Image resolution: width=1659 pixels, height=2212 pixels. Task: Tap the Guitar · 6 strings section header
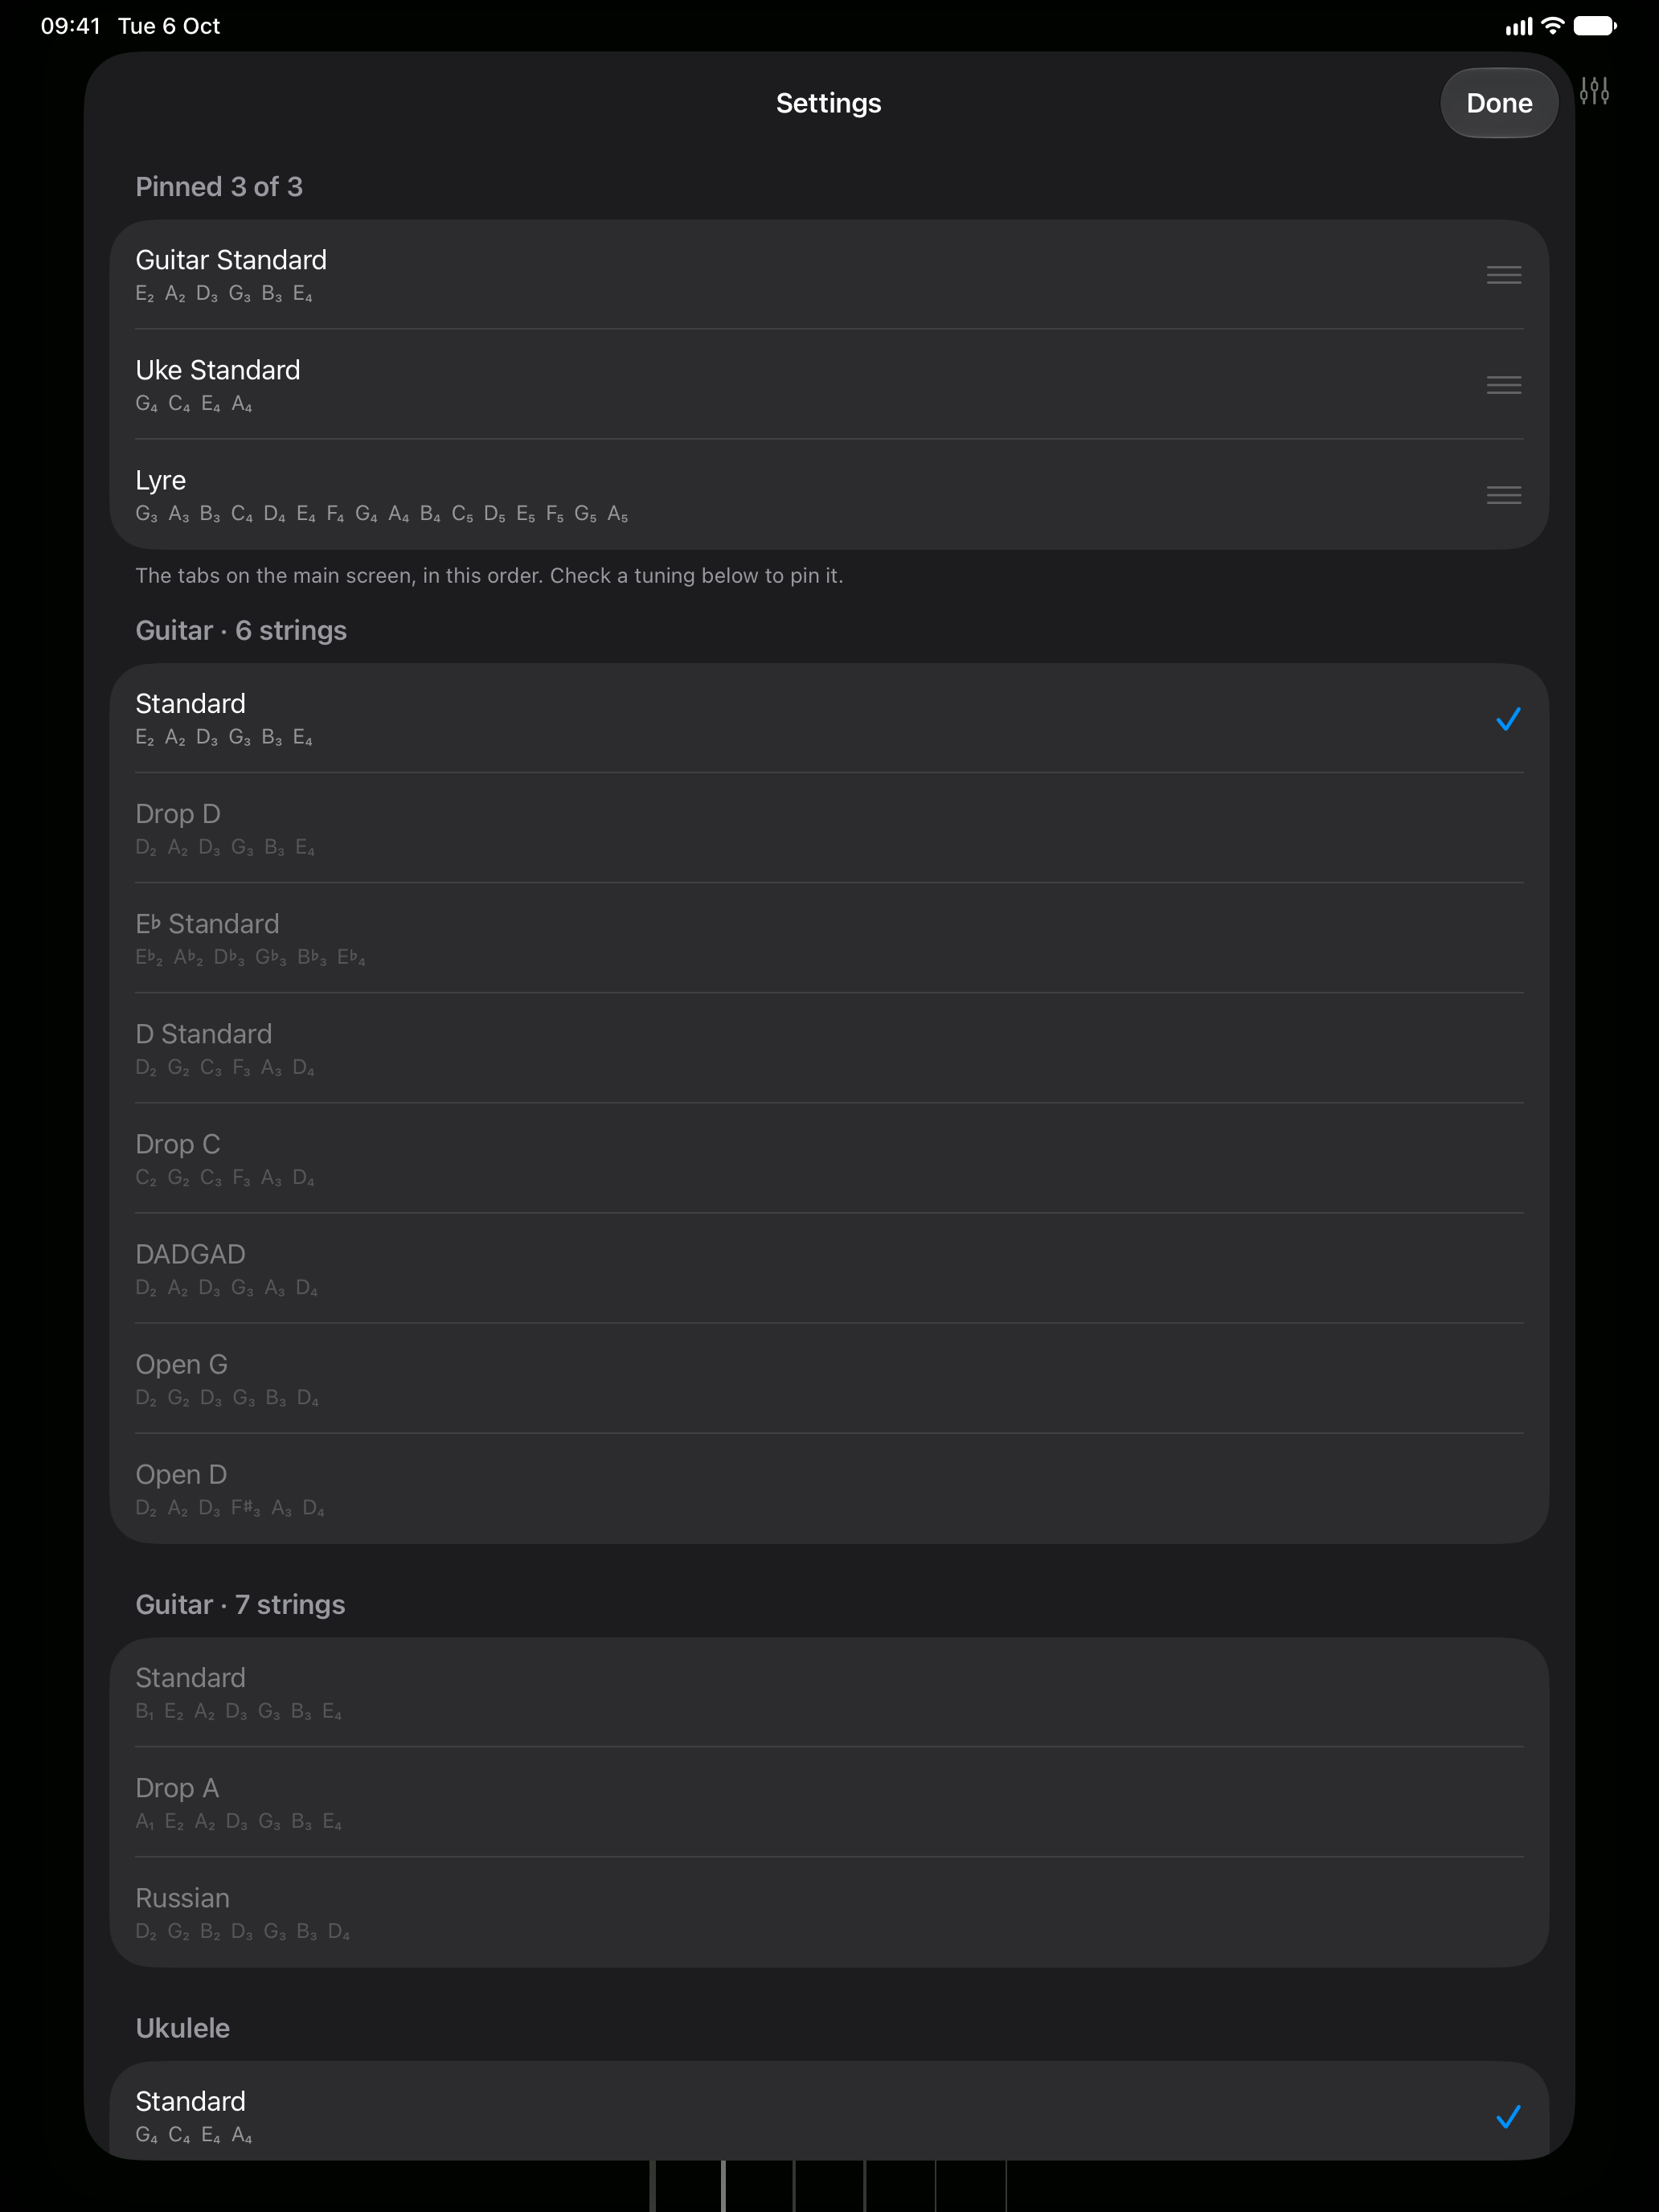(241, 631)
